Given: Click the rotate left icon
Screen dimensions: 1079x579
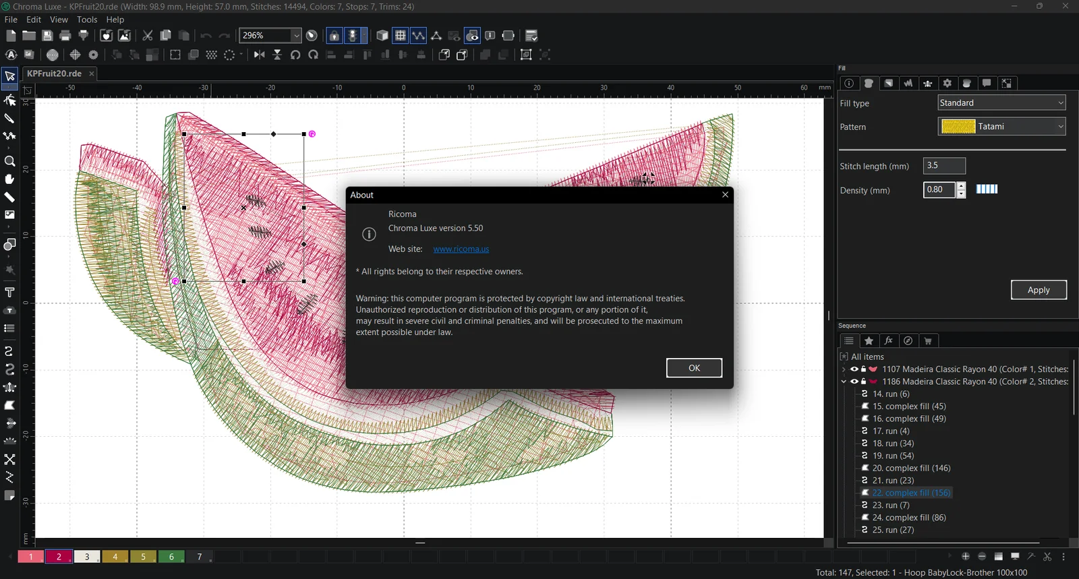Looking at the screenshot, I should pyautogui.click(x=295, y=55).
